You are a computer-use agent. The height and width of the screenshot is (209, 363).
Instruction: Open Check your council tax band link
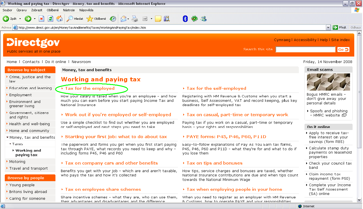[330, 165]
